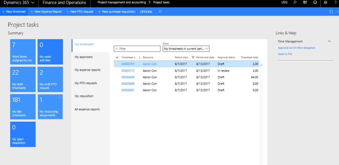The height and width of the screenshot is (165, 339).
Task: Open the messages icon in top bar
Action: coord(305,3)
